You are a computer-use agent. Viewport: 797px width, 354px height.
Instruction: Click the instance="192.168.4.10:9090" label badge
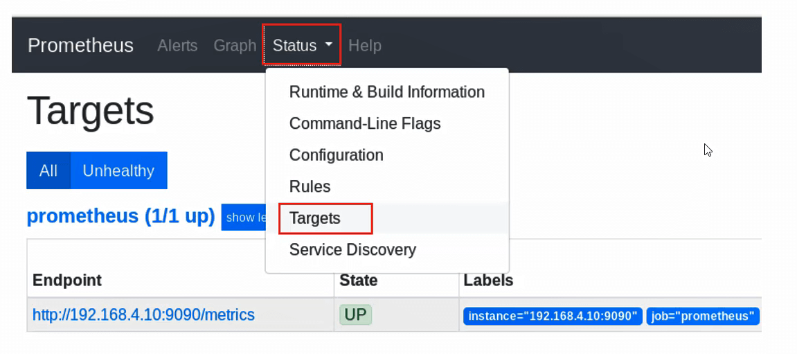click(x=553, y=317)
